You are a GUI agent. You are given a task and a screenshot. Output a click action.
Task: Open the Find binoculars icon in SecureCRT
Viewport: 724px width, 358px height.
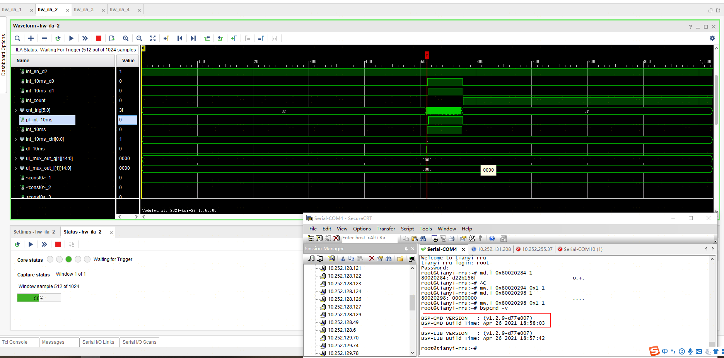(423, 238)
